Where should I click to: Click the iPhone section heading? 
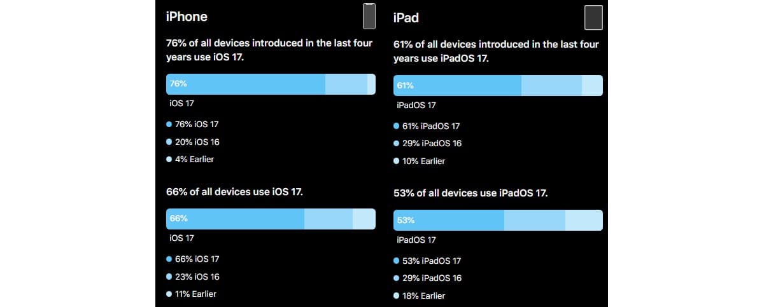point(187,17)
